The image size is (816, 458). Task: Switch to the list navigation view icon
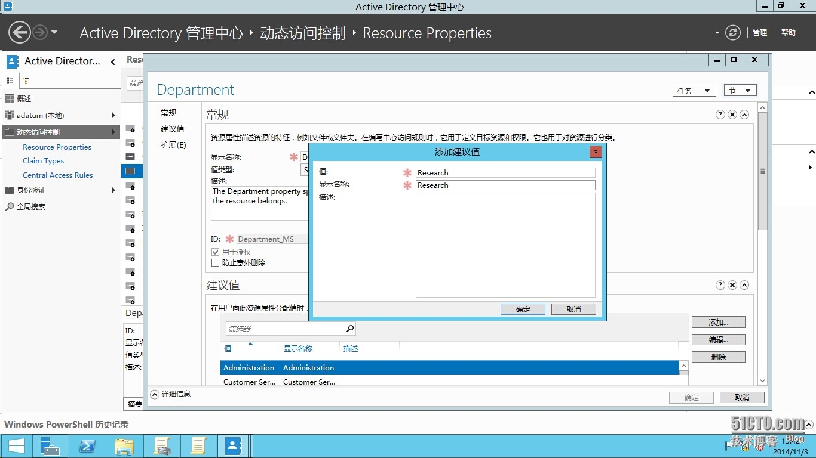click(10, 81)
